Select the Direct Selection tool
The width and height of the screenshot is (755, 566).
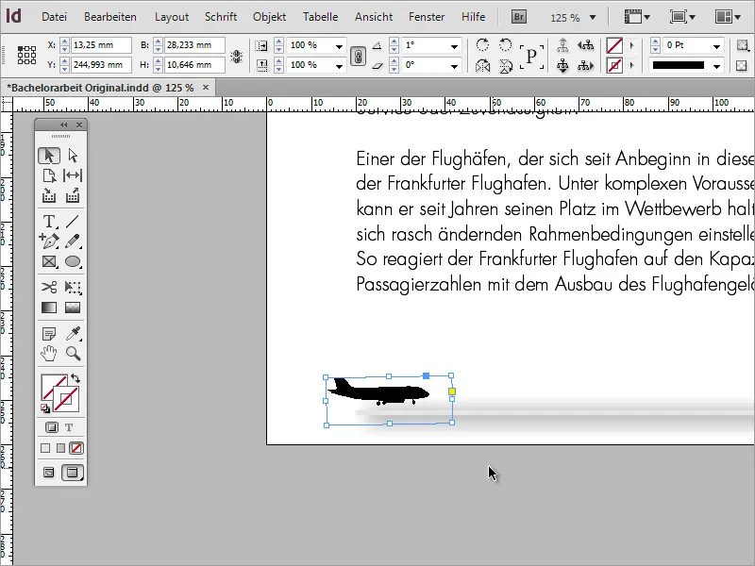coord(73,156)
